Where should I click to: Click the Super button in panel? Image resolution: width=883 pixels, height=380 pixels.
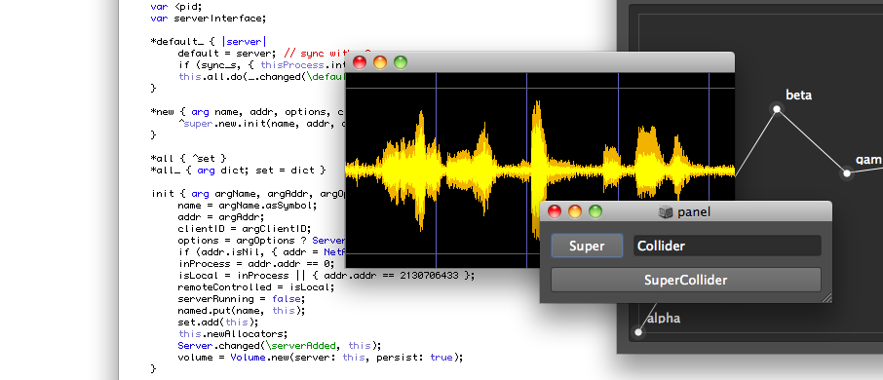click(587, 246)
